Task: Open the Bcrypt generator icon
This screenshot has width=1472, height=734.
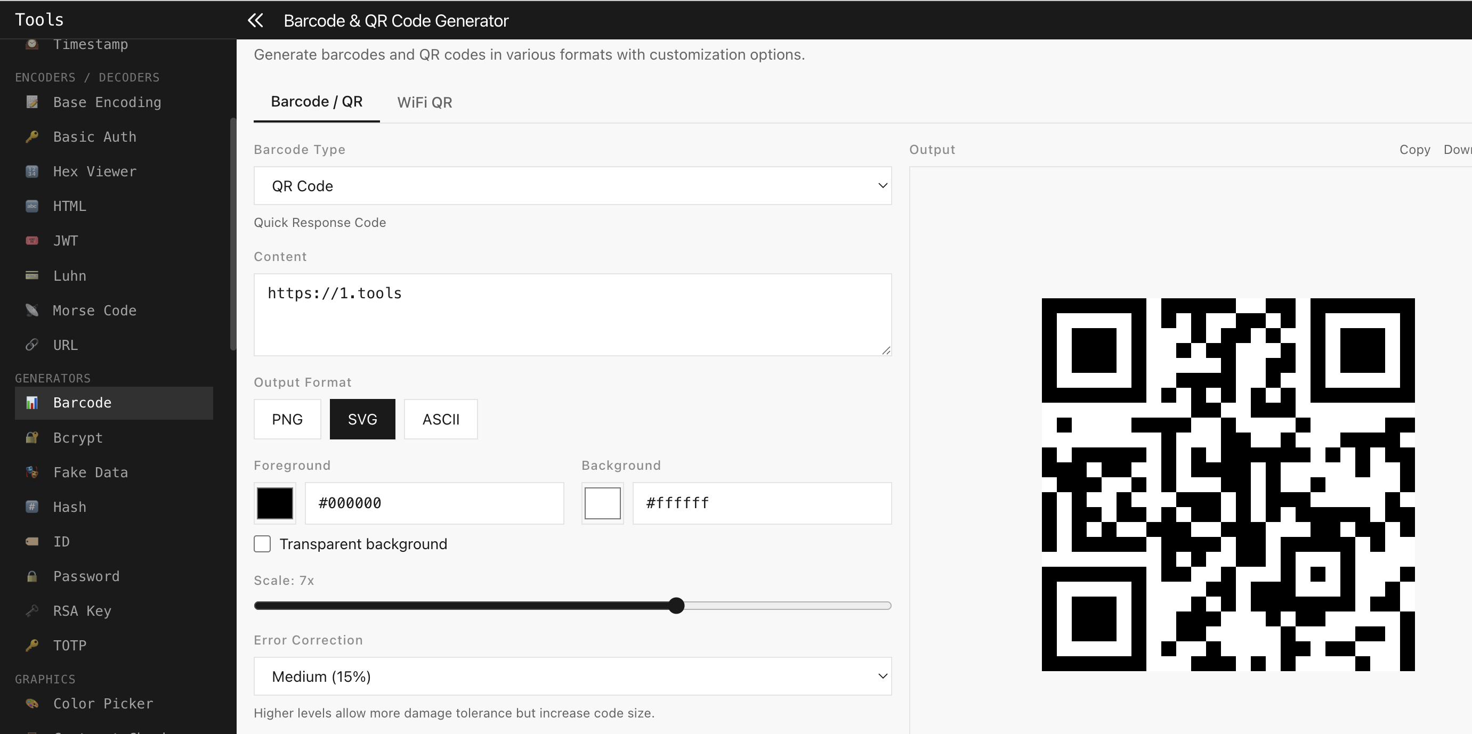Action: [x=32, y=437]
